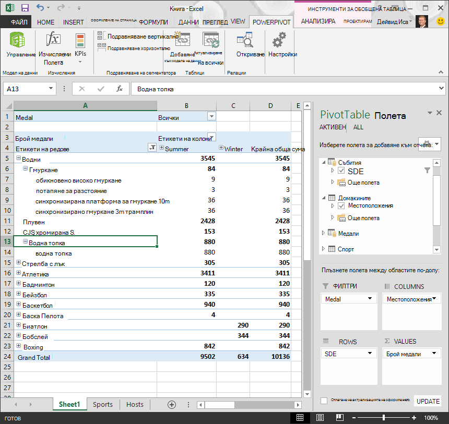
Task: Open the ФОРМУЛИ ribbon tab
Action: [x=153, y=22]
